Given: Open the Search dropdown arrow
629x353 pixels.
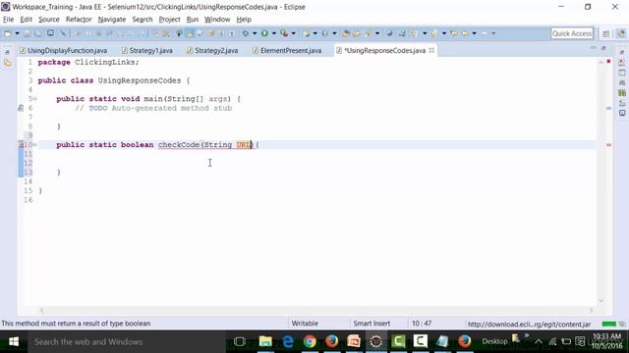Looking at the screenshot, I should tap(377, 33).
